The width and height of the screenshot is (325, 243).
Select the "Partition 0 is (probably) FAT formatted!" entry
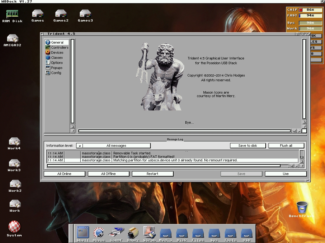[x=172, y=157]
